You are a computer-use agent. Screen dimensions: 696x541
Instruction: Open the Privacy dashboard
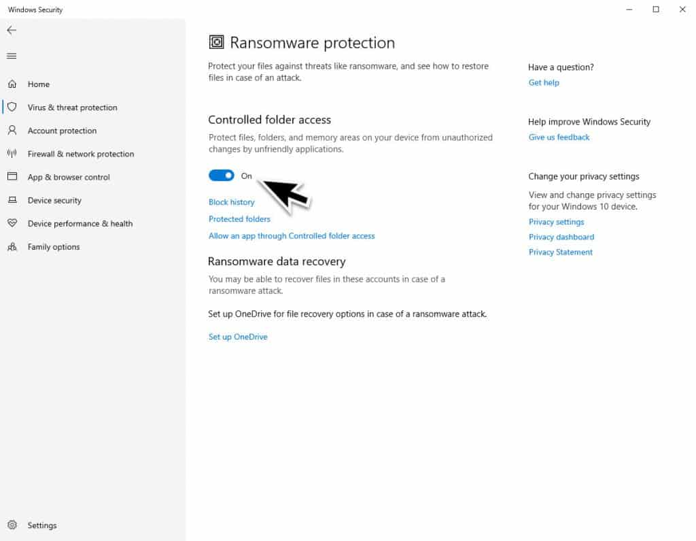click(x=561, y=237)
